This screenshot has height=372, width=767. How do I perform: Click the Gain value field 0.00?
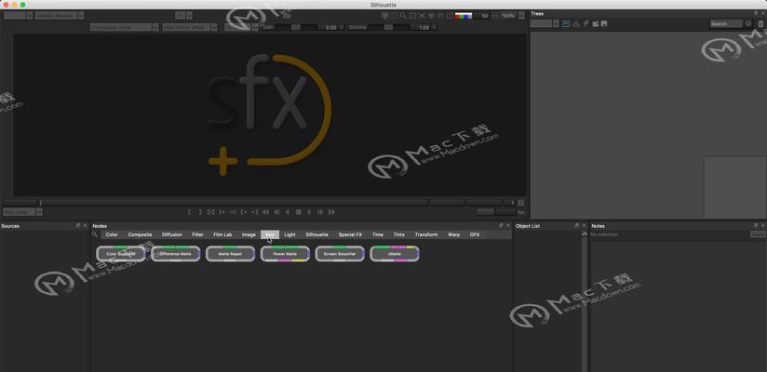point(330,27)
